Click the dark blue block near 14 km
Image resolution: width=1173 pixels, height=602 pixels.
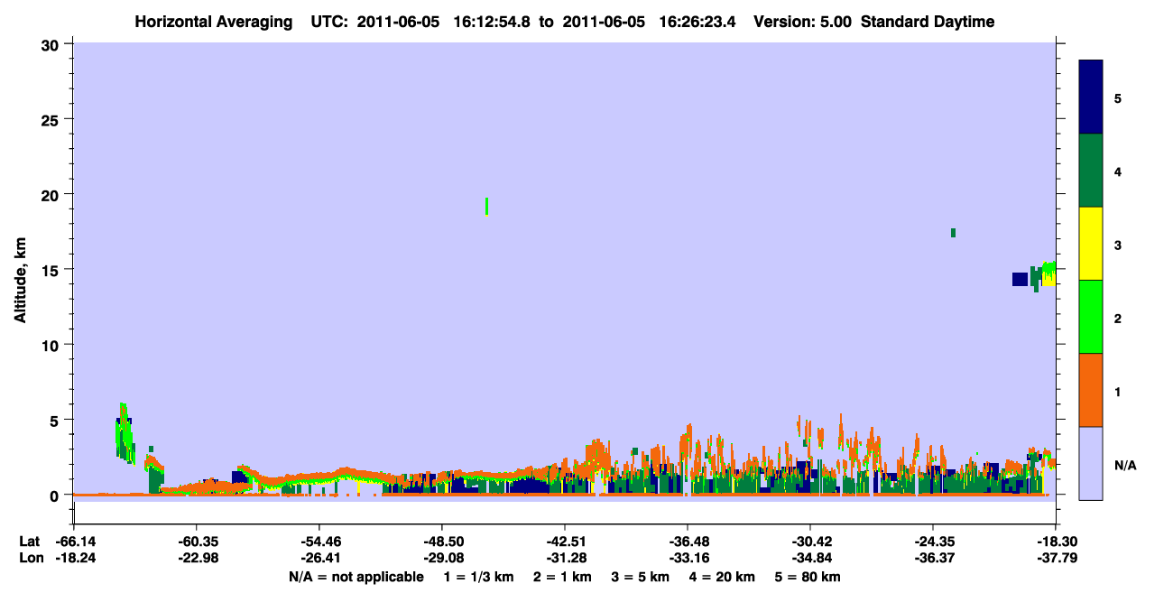1020,279
